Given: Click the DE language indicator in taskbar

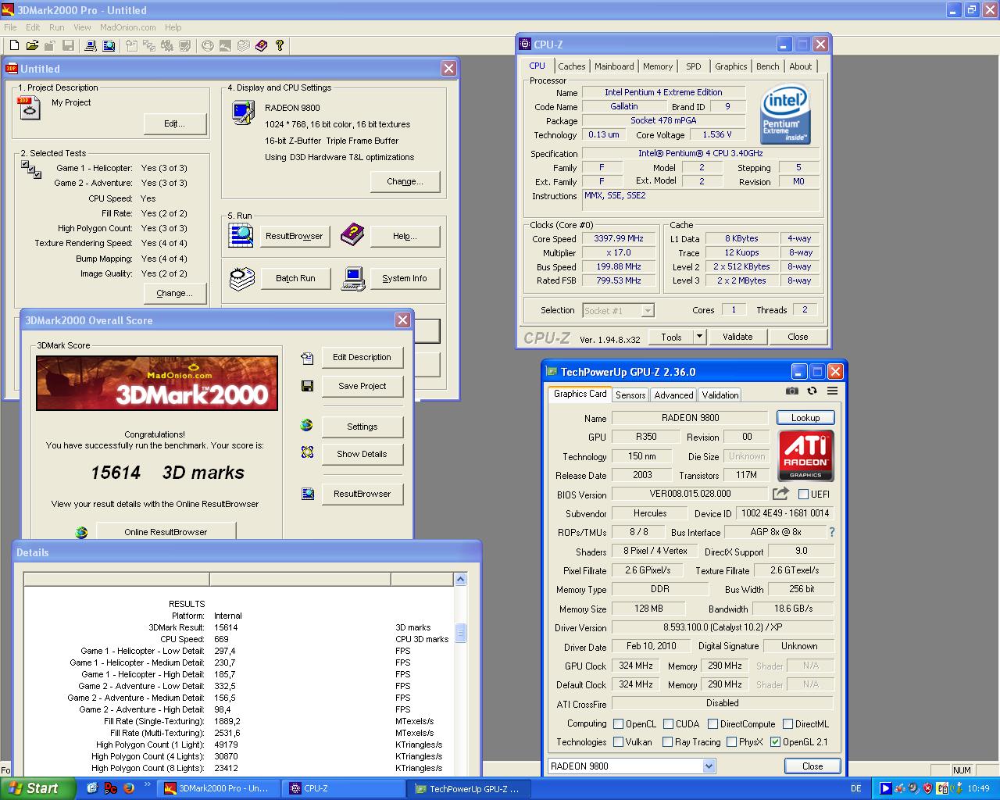Looking at the screenshot, I should [x=855, y=789].
